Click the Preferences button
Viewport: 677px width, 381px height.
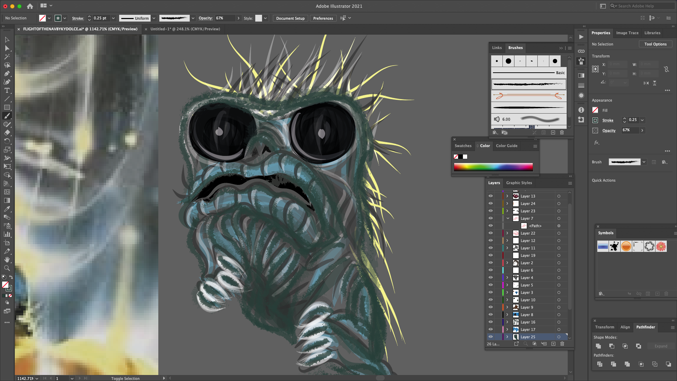(x=323, y=18)
